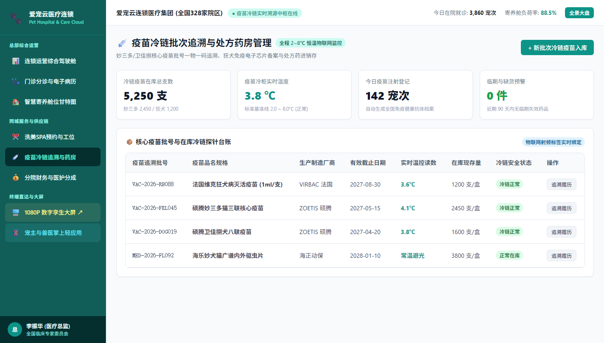
Task: Click 追溯履历 for batch VAC-2026-FEL045
Action: [x=561, y=208]
